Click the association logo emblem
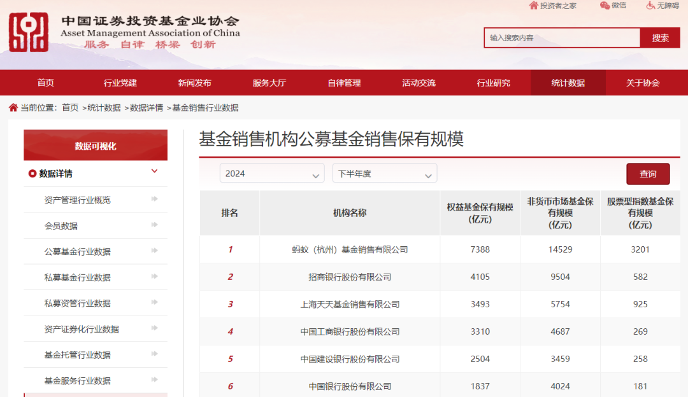688x397 pixels. click(29, 32)
